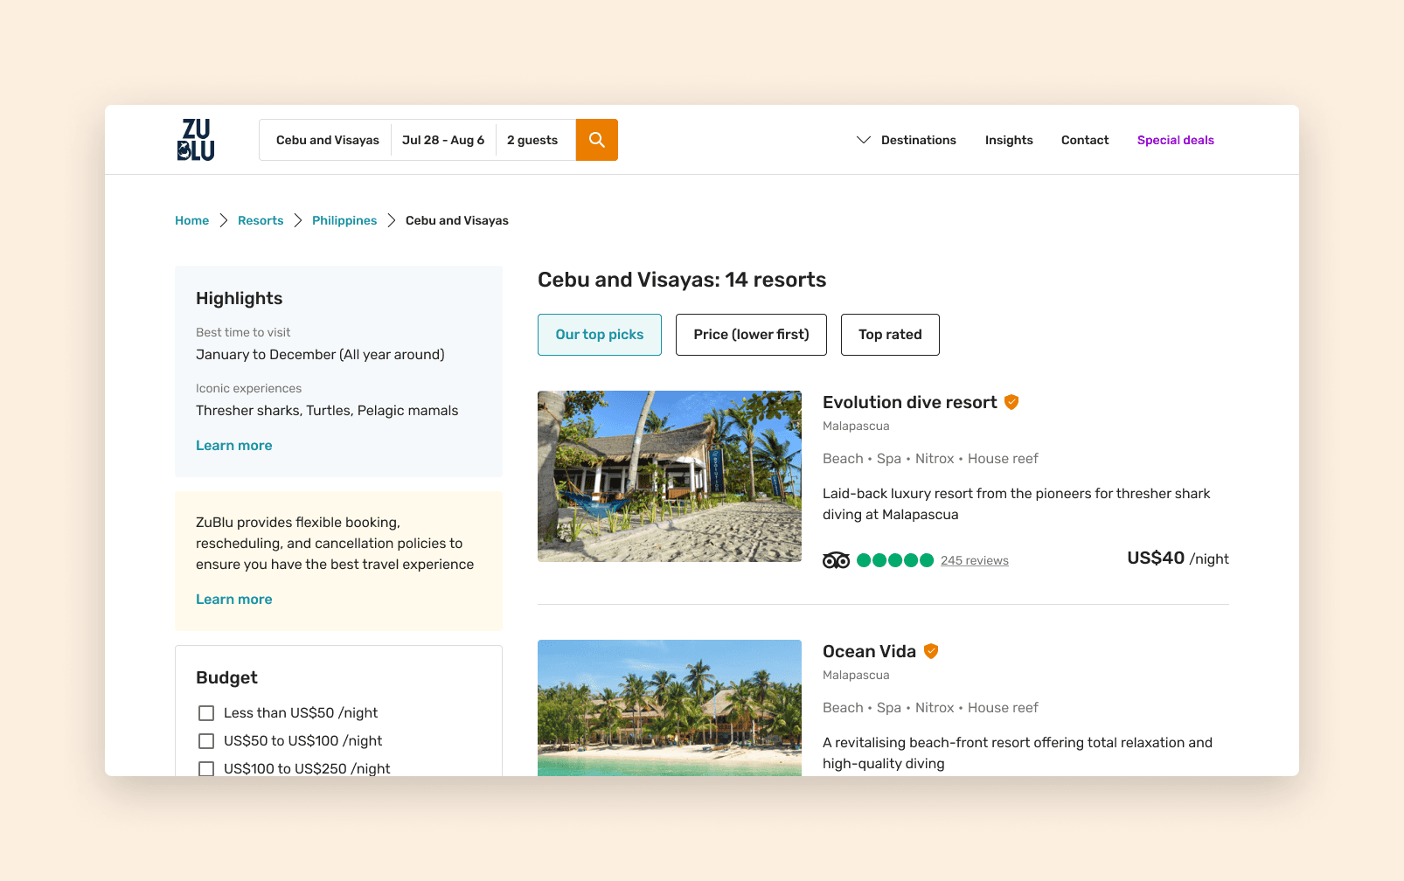Check the US$100 to US$250 /night budget option

point(206,769)
